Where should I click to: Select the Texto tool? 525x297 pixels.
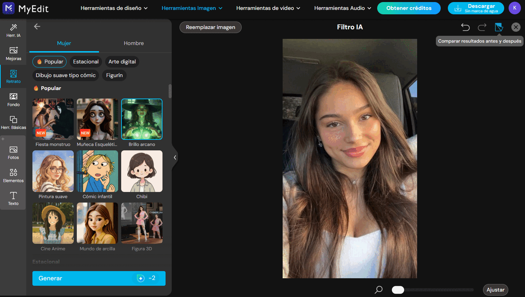[13, 198]
